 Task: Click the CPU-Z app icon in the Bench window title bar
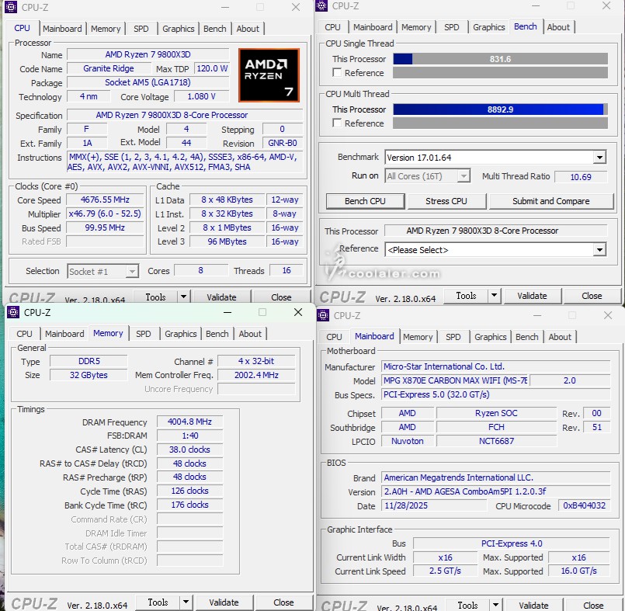coord(321,5)
